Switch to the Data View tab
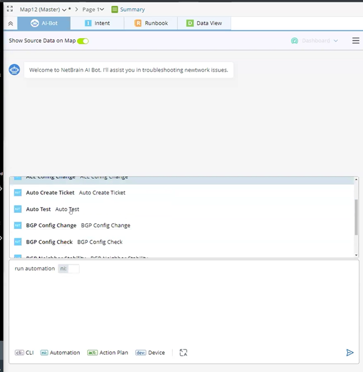Screen dimensions: 363x372 point(204,23)
